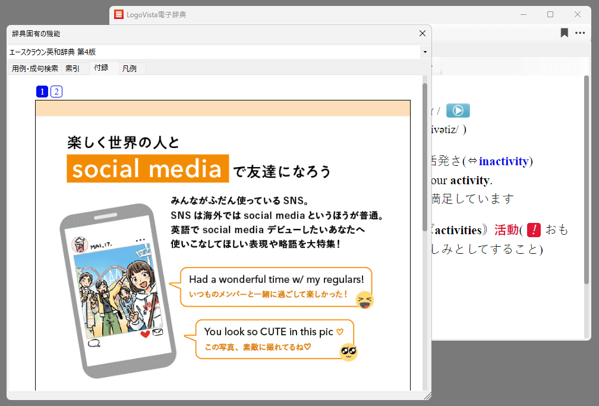The height and width of the screenshot is (406, 599).
Task: Click the LogoVista app icon in title bar
Action: click(x=119, y=14)
